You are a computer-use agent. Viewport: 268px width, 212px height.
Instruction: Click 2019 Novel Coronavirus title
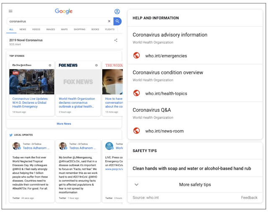click(26, 40)
